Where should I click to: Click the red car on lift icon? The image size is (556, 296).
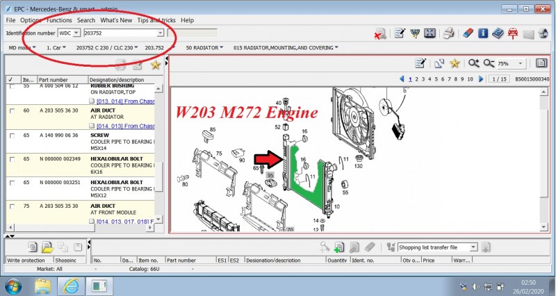tap(513, 33)
